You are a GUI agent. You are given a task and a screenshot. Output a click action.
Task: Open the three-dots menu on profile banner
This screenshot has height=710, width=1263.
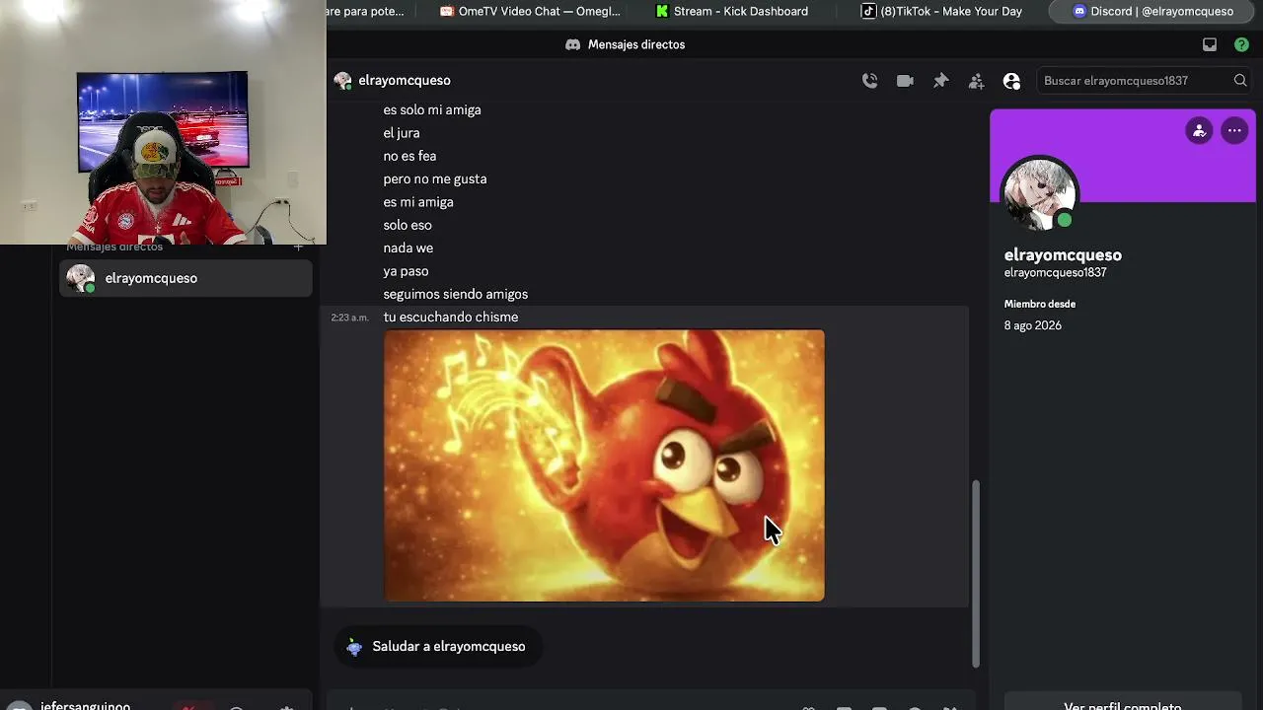pyautogui.click(x=1234, y=130)
